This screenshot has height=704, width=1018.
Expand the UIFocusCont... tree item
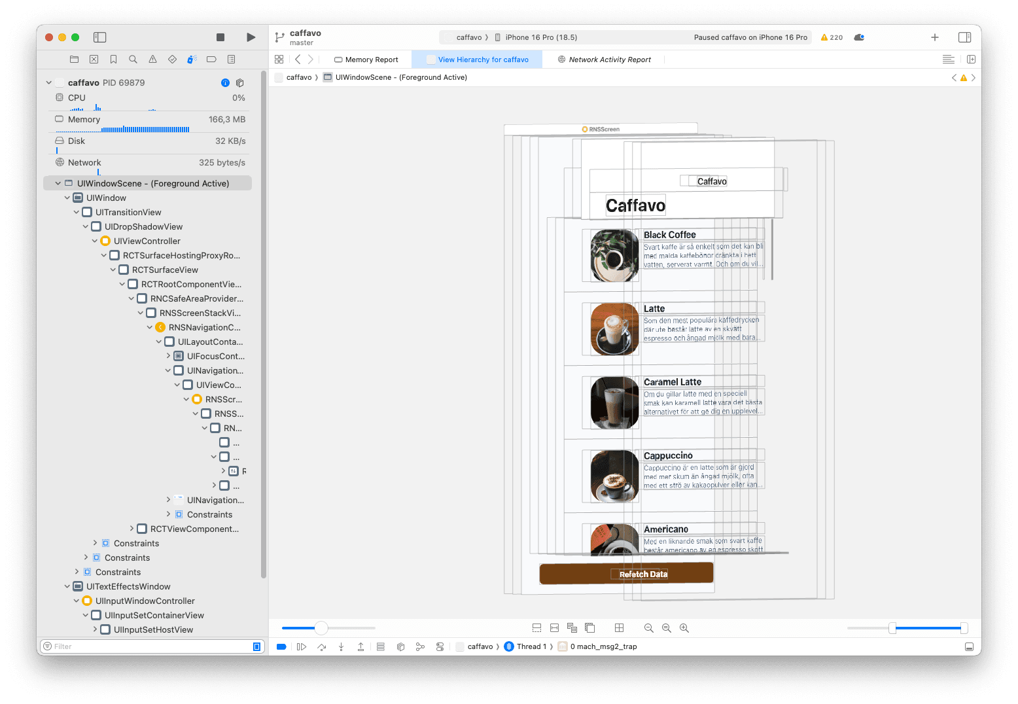[x=168, y=357]
